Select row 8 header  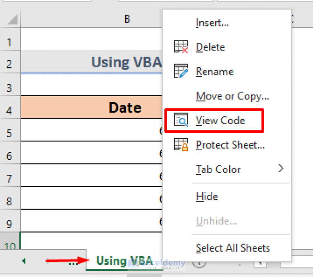click(10, 198)
